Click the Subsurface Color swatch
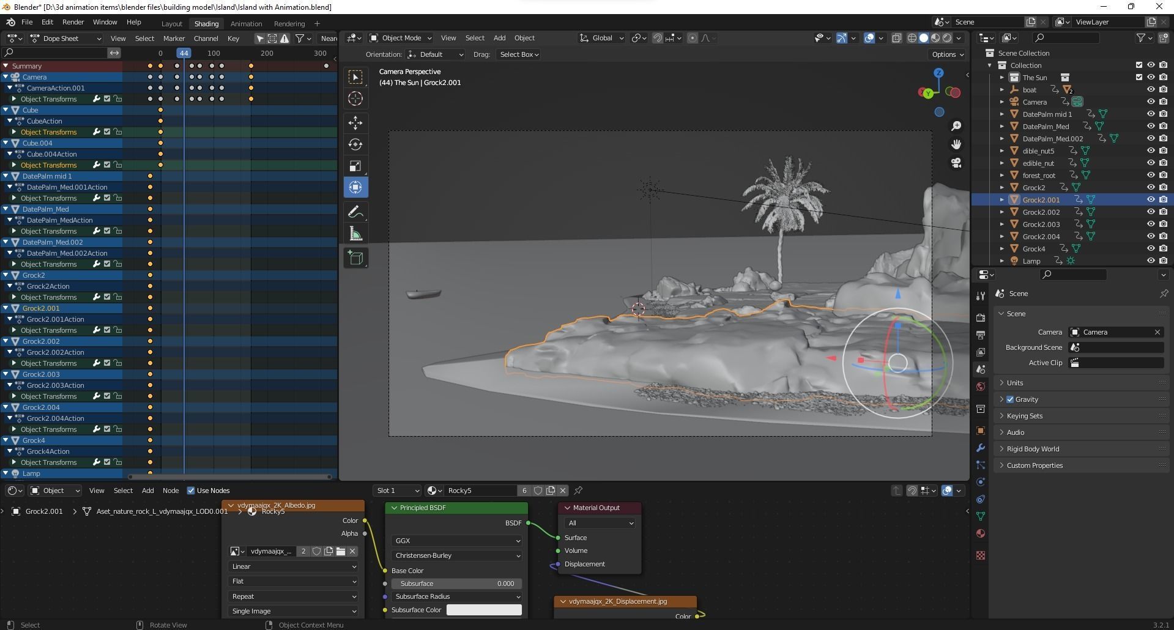1174x630 pixels. click(484, 610)
